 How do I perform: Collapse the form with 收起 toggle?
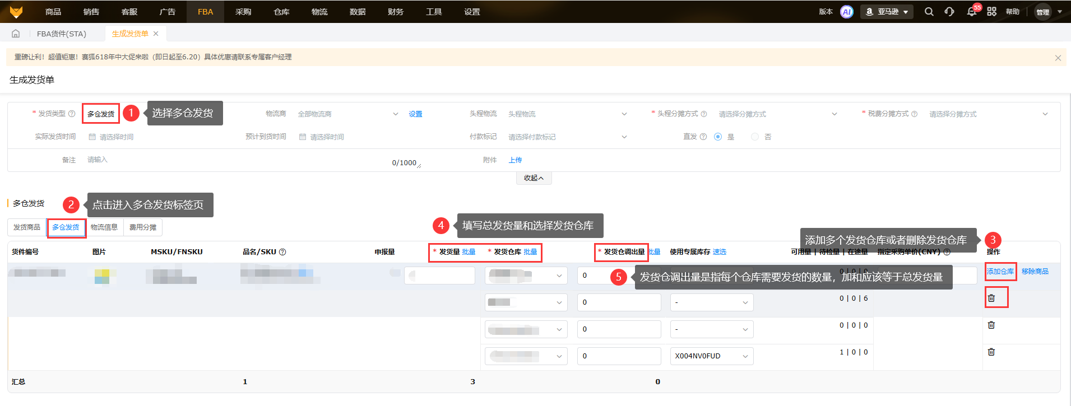click(534, 178)
